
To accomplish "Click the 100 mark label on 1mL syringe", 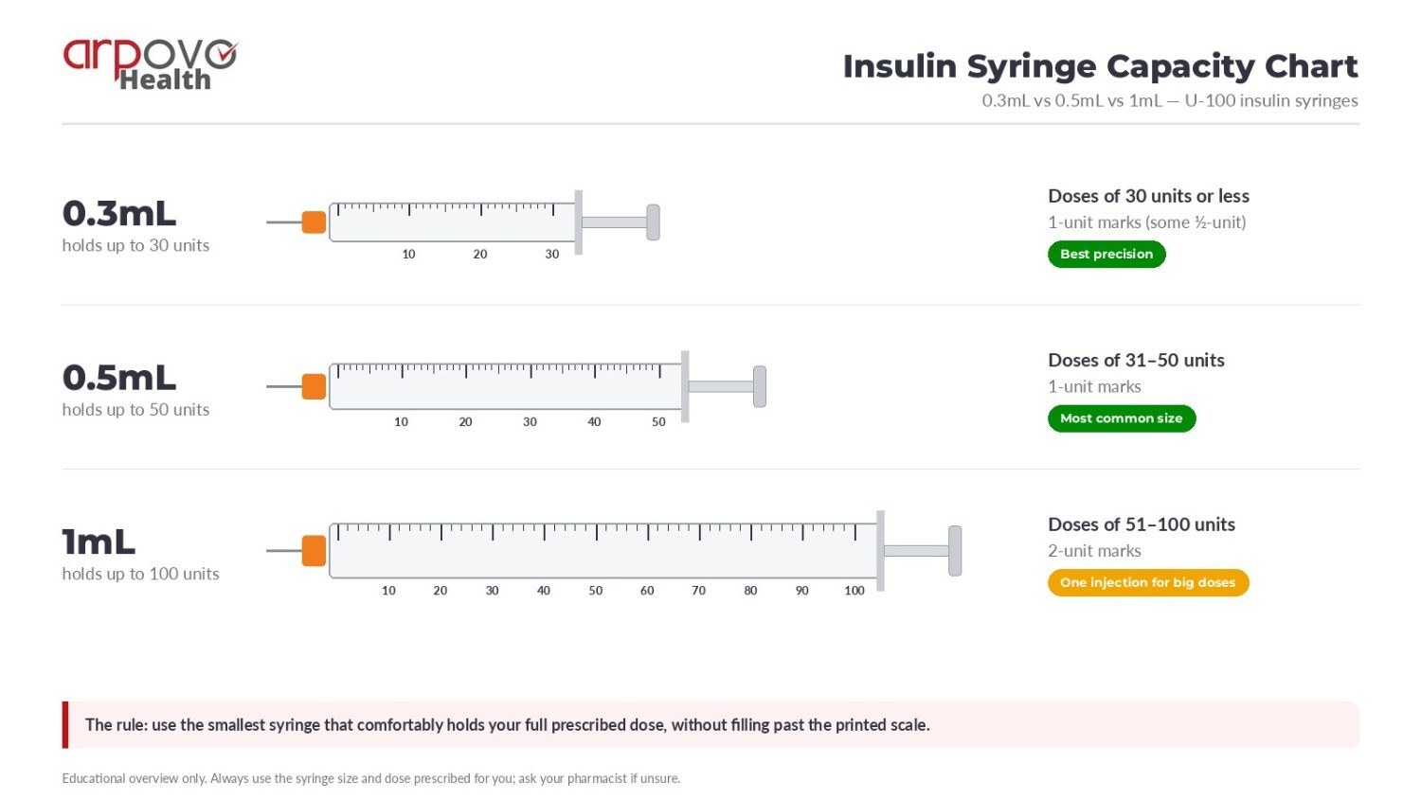I will coord(854,590).
